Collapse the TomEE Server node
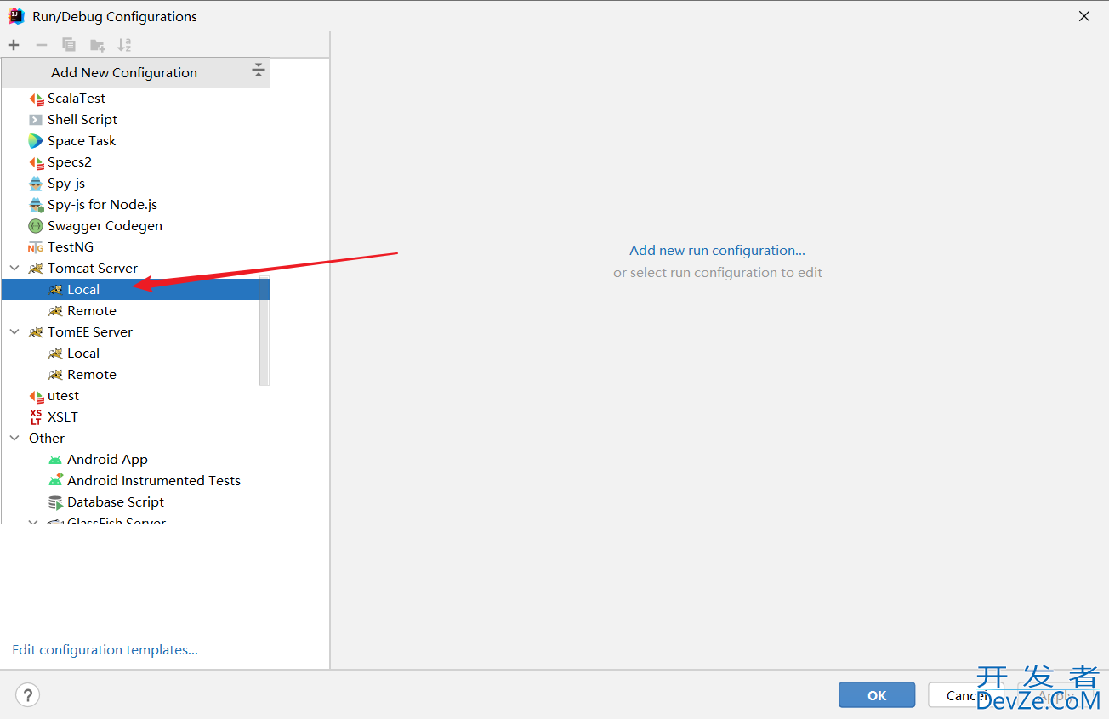The image size is (1109, 719). [14, 332]
